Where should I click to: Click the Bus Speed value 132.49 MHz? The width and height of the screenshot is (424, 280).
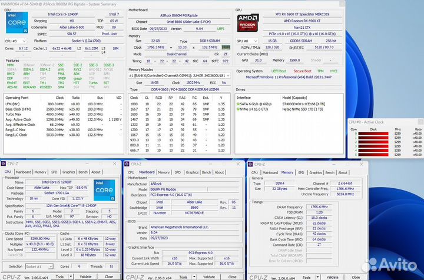point(40,249)
